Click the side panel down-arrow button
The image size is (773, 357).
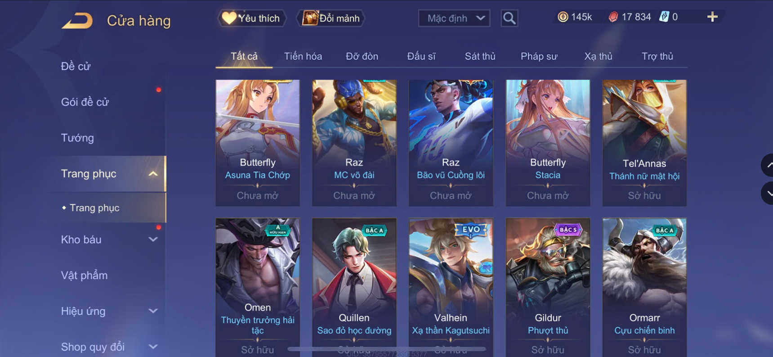coord(768,194)
